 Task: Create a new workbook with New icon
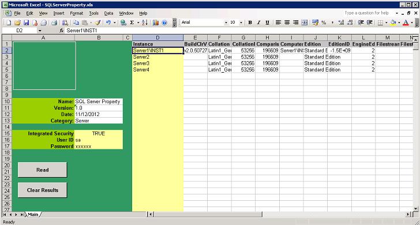[9, 22]
